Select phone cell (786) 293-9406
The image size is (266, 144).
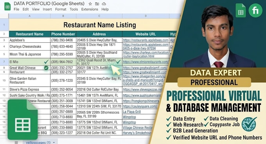pyautogui.click(x=63, y=40)
